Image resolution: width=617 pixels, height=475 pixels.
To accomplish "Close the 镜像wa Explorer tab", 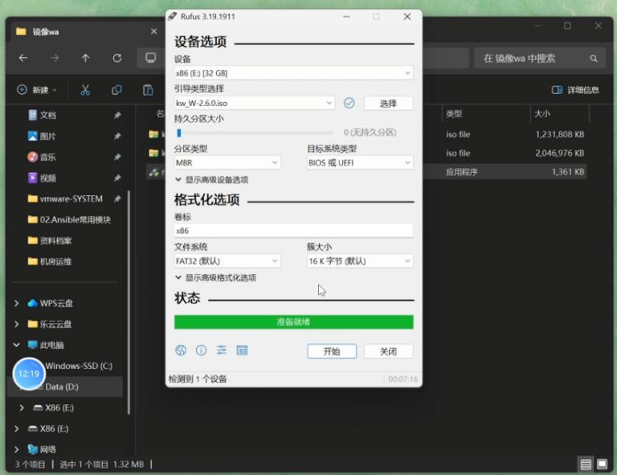I will point(154,31).
